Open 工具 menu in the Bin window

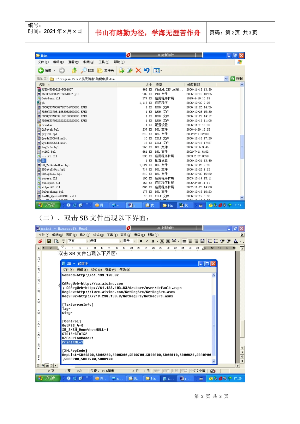104,62
